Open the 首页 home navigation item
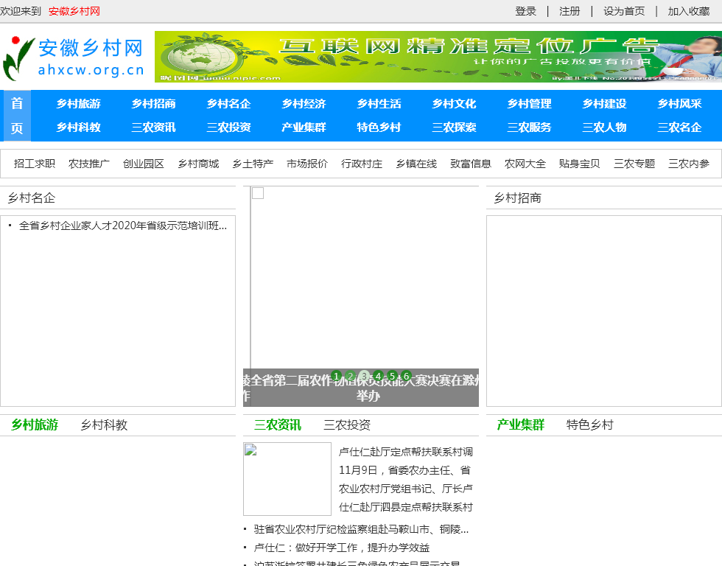Image resolution: width=722 pixels, height=566 pixels. click(x=17, y=116)
